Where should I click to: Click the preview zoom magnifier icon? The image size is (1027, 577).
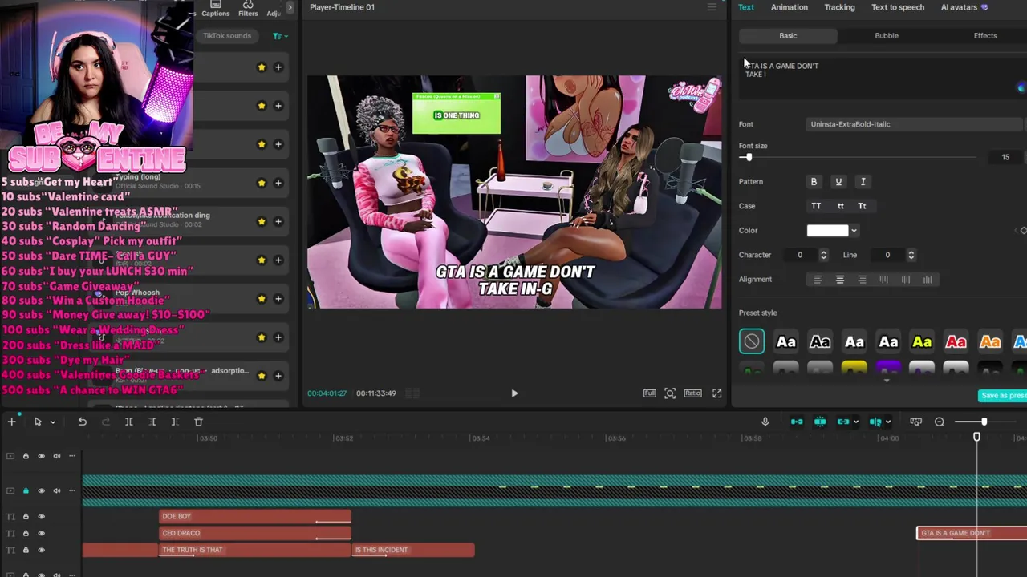pyautogui.click(x=670, y=393)
